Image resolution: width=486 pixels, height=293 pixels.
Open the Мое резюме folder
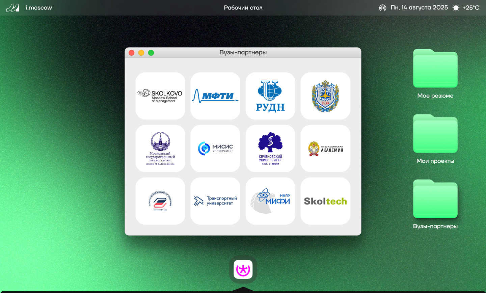pos(435,69)
